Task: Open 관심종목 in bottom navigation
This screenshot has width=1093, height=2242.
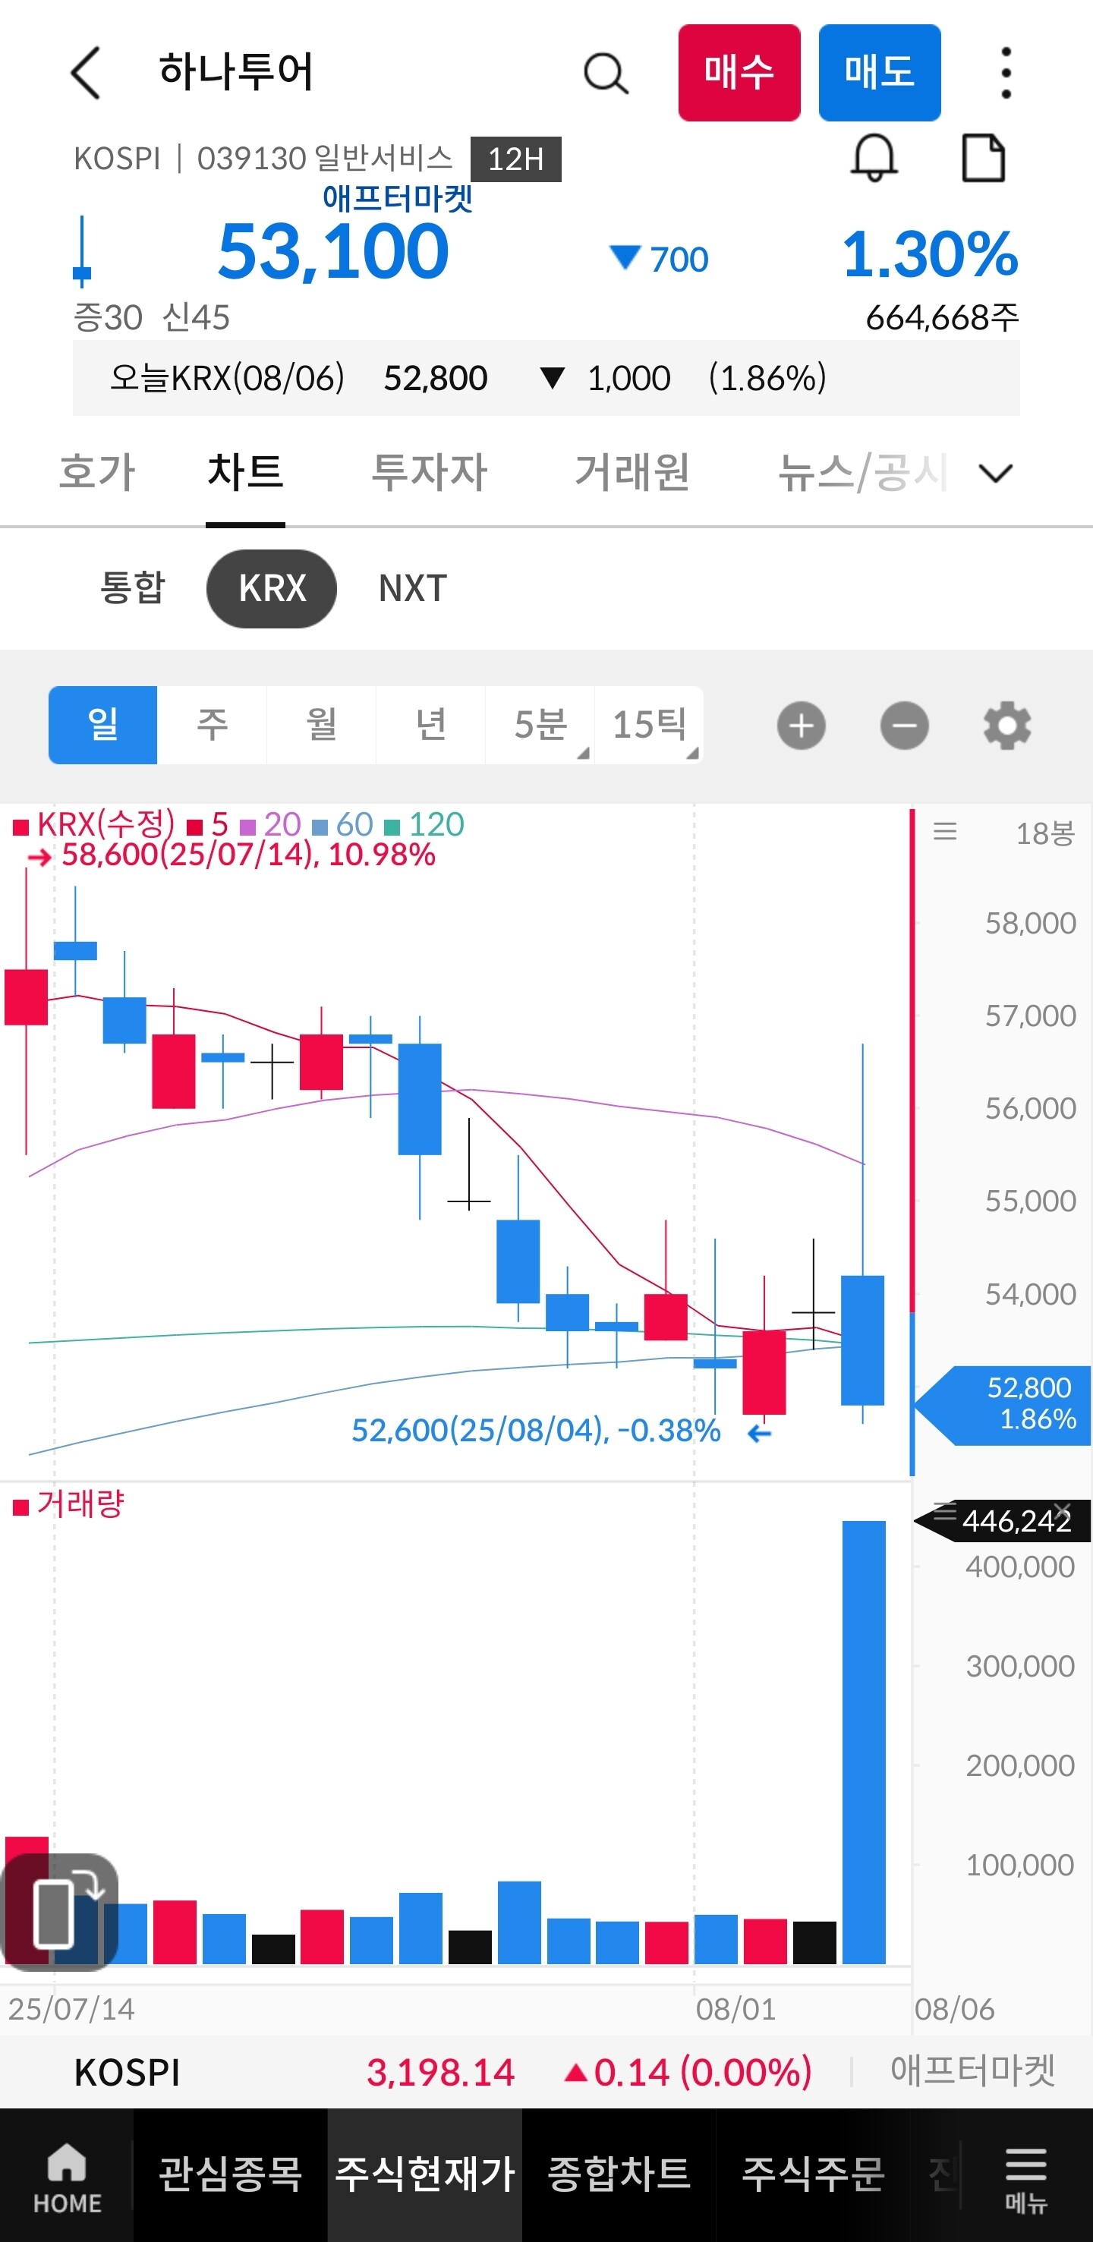Action: point(230,2174)
